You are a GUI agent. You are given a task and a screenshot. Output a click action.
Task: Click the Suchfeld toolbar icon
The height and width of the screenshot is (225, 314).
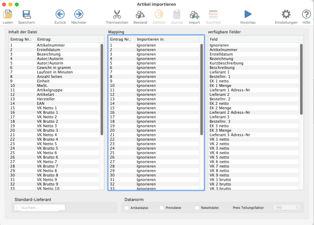pos(213,14)
